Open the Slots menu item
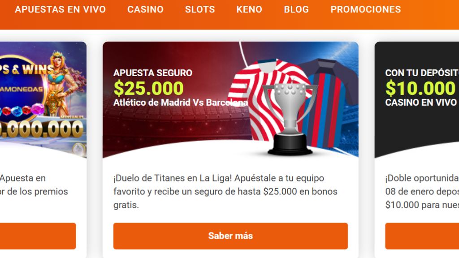 coord(200,9)
